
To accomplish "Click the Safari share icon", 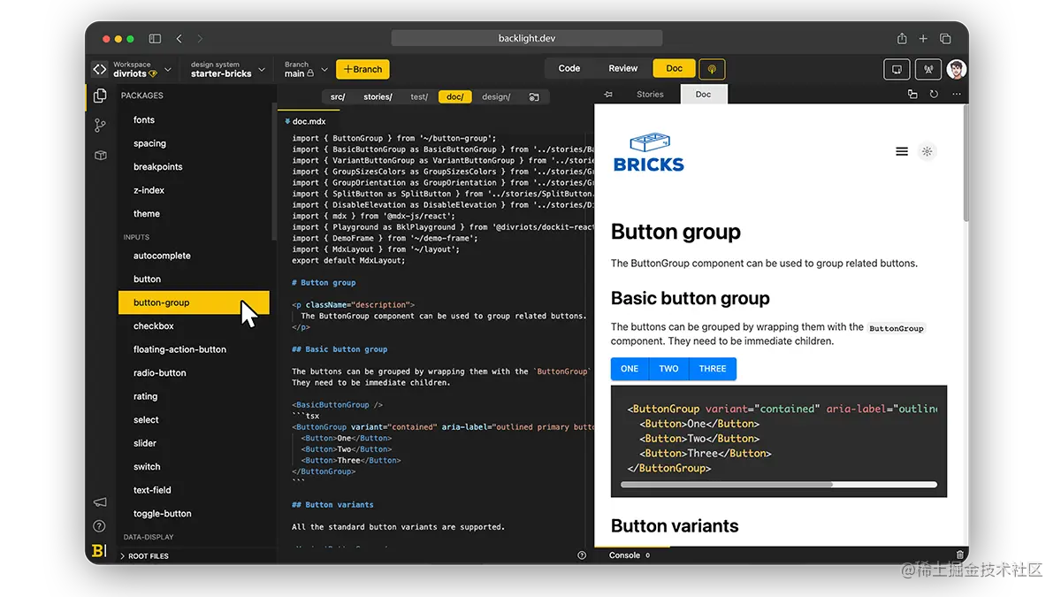I will [x=902, y=38].
